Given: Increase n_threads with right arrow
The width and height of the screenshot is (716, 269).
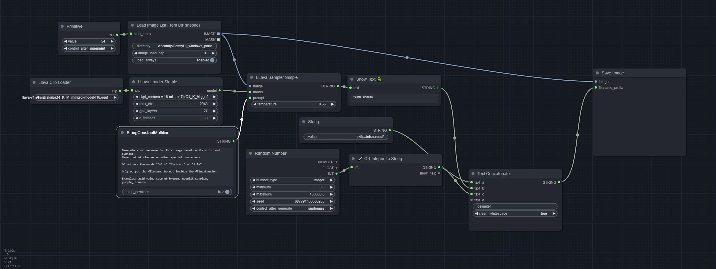Looking at the screenshot, I should point(214,118).
